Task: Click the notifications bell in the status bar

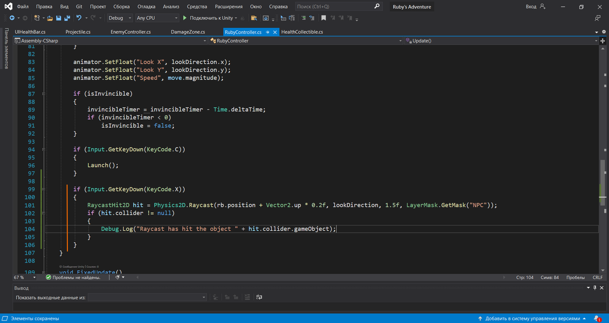Action: [x=597, y=318]
